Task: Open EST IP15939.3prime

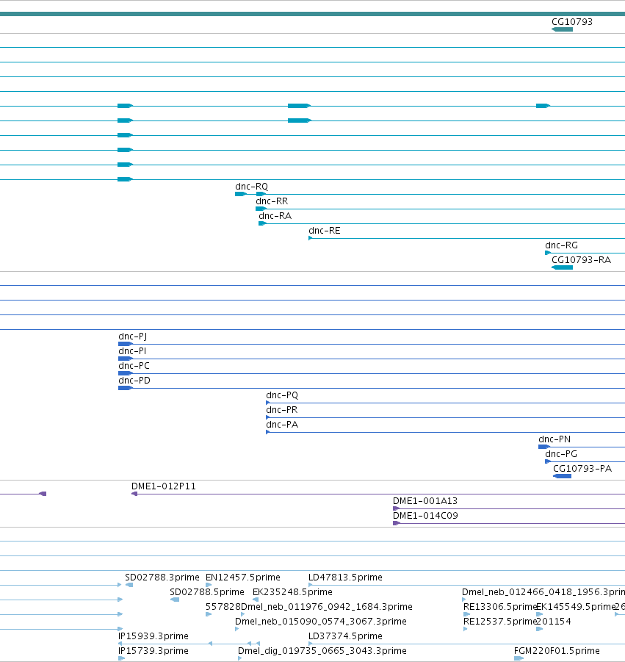Action: point(153,636)
